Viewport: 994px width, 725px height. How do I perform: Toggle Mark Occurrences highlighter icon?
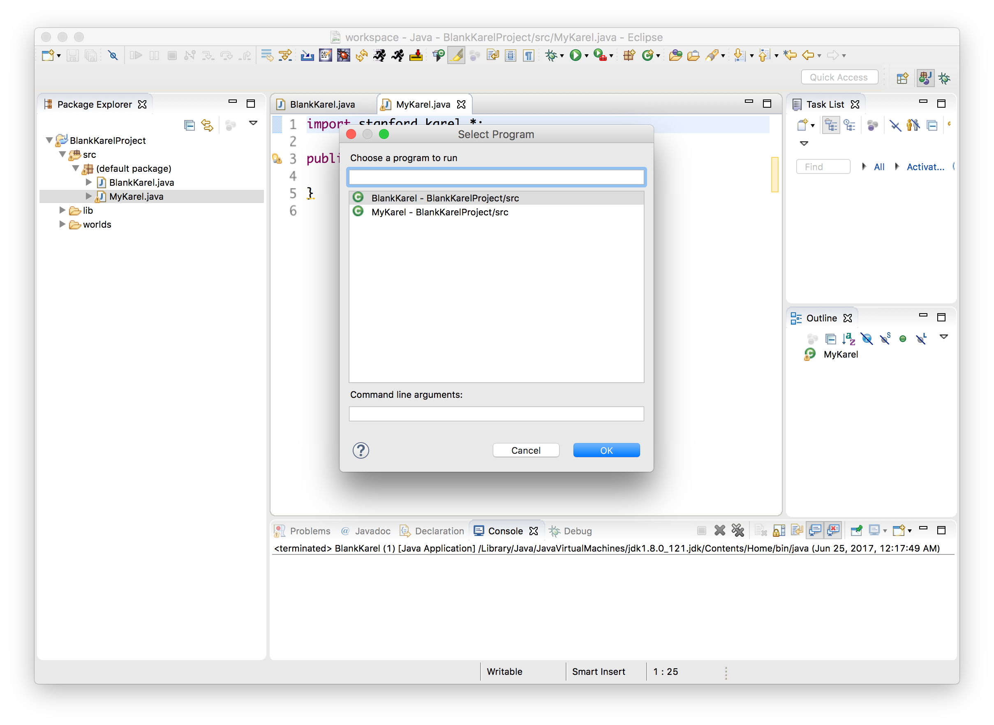pos(456,55)
